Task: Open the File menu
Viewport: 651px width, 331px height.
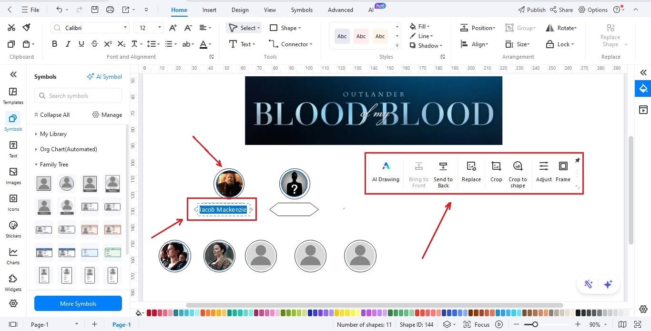Action: tap(30, 10)
